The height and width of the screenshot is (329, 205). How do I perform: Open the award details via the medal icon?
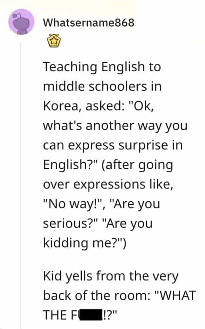pyautogui.click(x=54, y=41)
